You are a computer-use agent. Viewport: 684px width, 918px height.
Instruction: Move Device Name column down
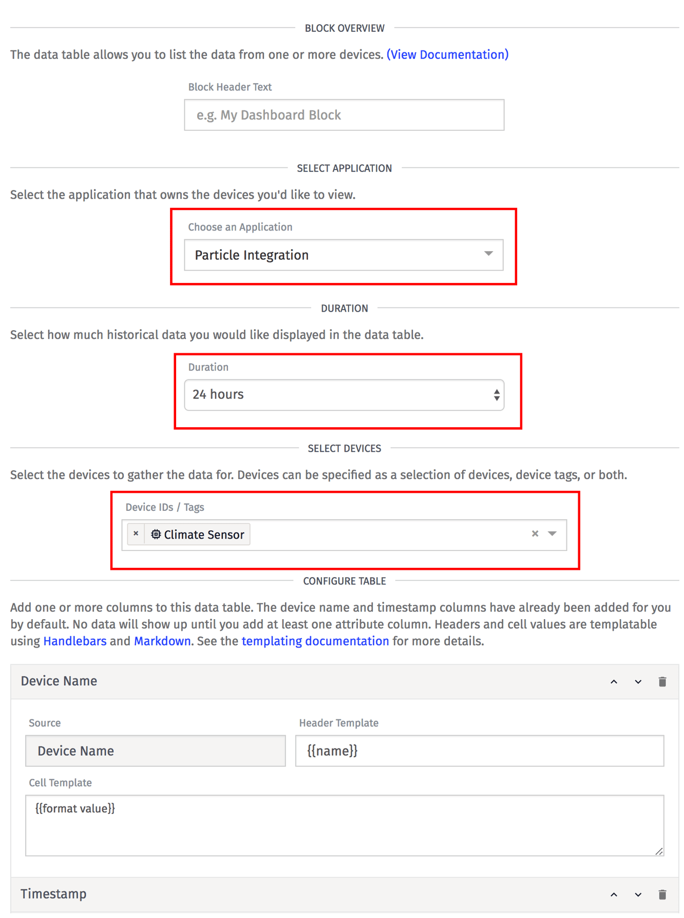point(638,682)
